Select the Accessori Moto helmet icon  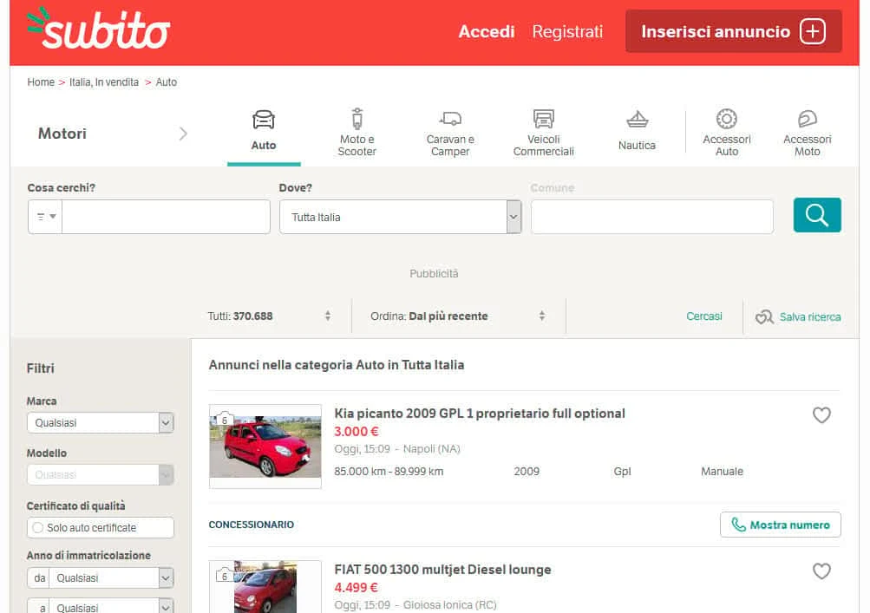click(x=808, y=119)
